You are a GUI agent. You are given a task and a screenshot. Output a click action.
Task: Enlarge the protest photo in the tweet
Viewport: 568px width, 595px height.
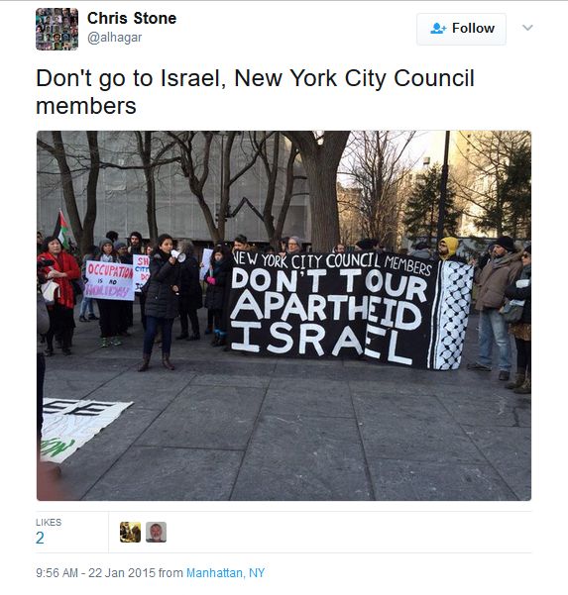tap(284, 316)
